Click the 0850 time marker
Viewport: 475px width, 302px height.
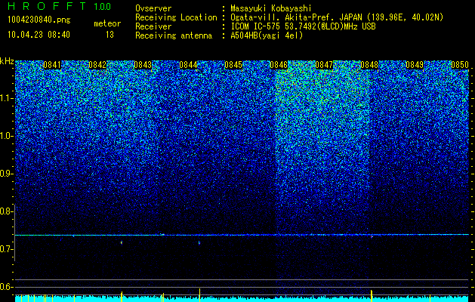[x=460, y=65]
